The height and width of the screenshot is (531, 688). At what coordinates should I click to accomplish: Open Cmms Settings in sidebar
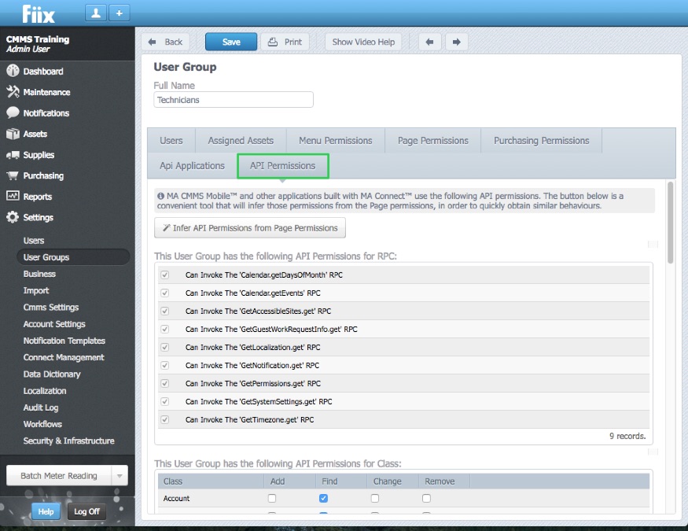tap(51, 307)
